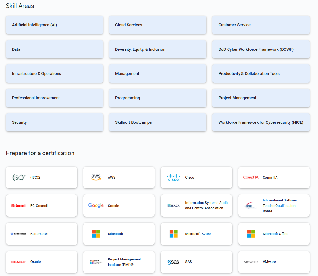Image resolution: width=318 pixels, height=276 pixels.
Task: Click the PMI logo icon
Action: (x=96, y=262)
